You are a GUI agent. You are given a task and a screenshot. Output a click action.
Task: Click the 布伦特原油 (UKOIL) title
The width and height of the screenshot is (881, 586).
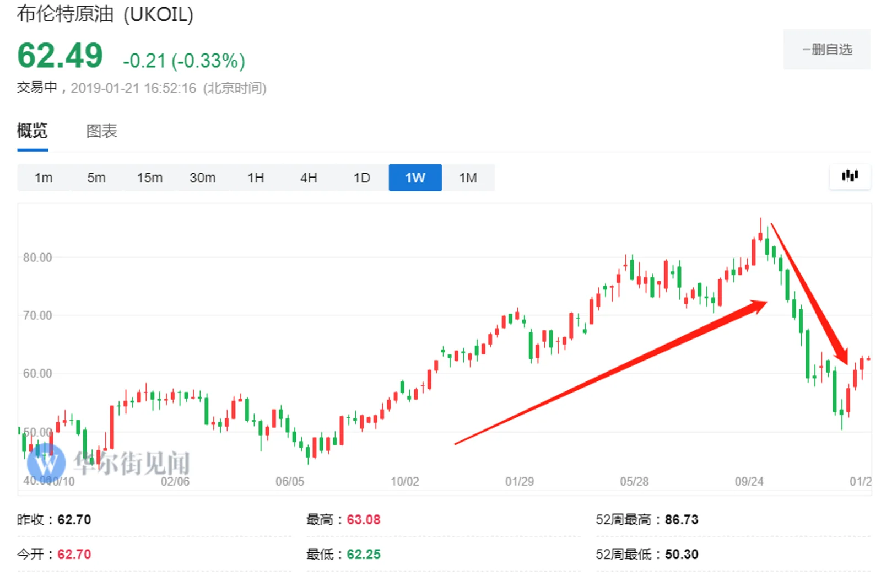coord(105,14)
